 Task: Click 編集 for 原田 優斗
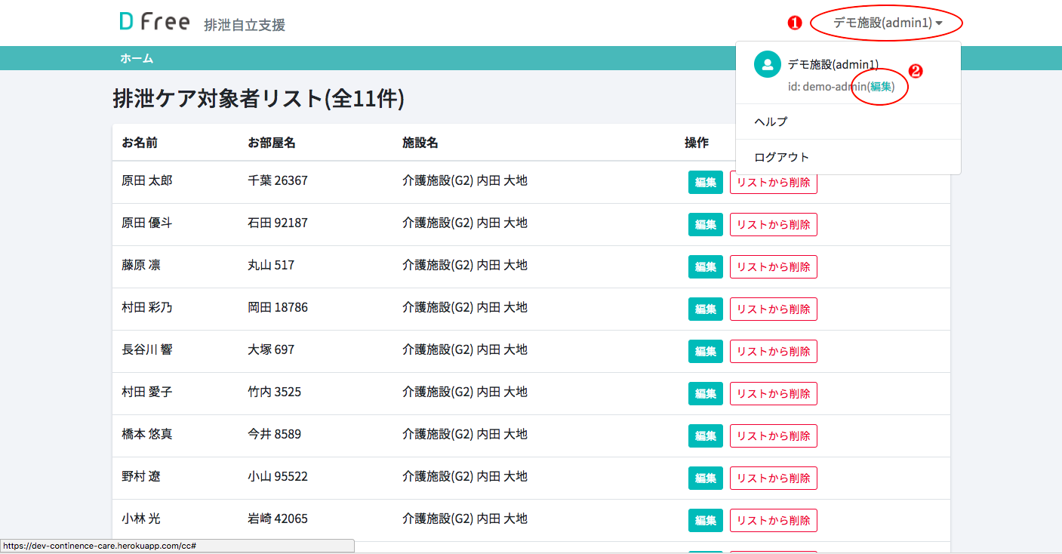tap(705, 224)
